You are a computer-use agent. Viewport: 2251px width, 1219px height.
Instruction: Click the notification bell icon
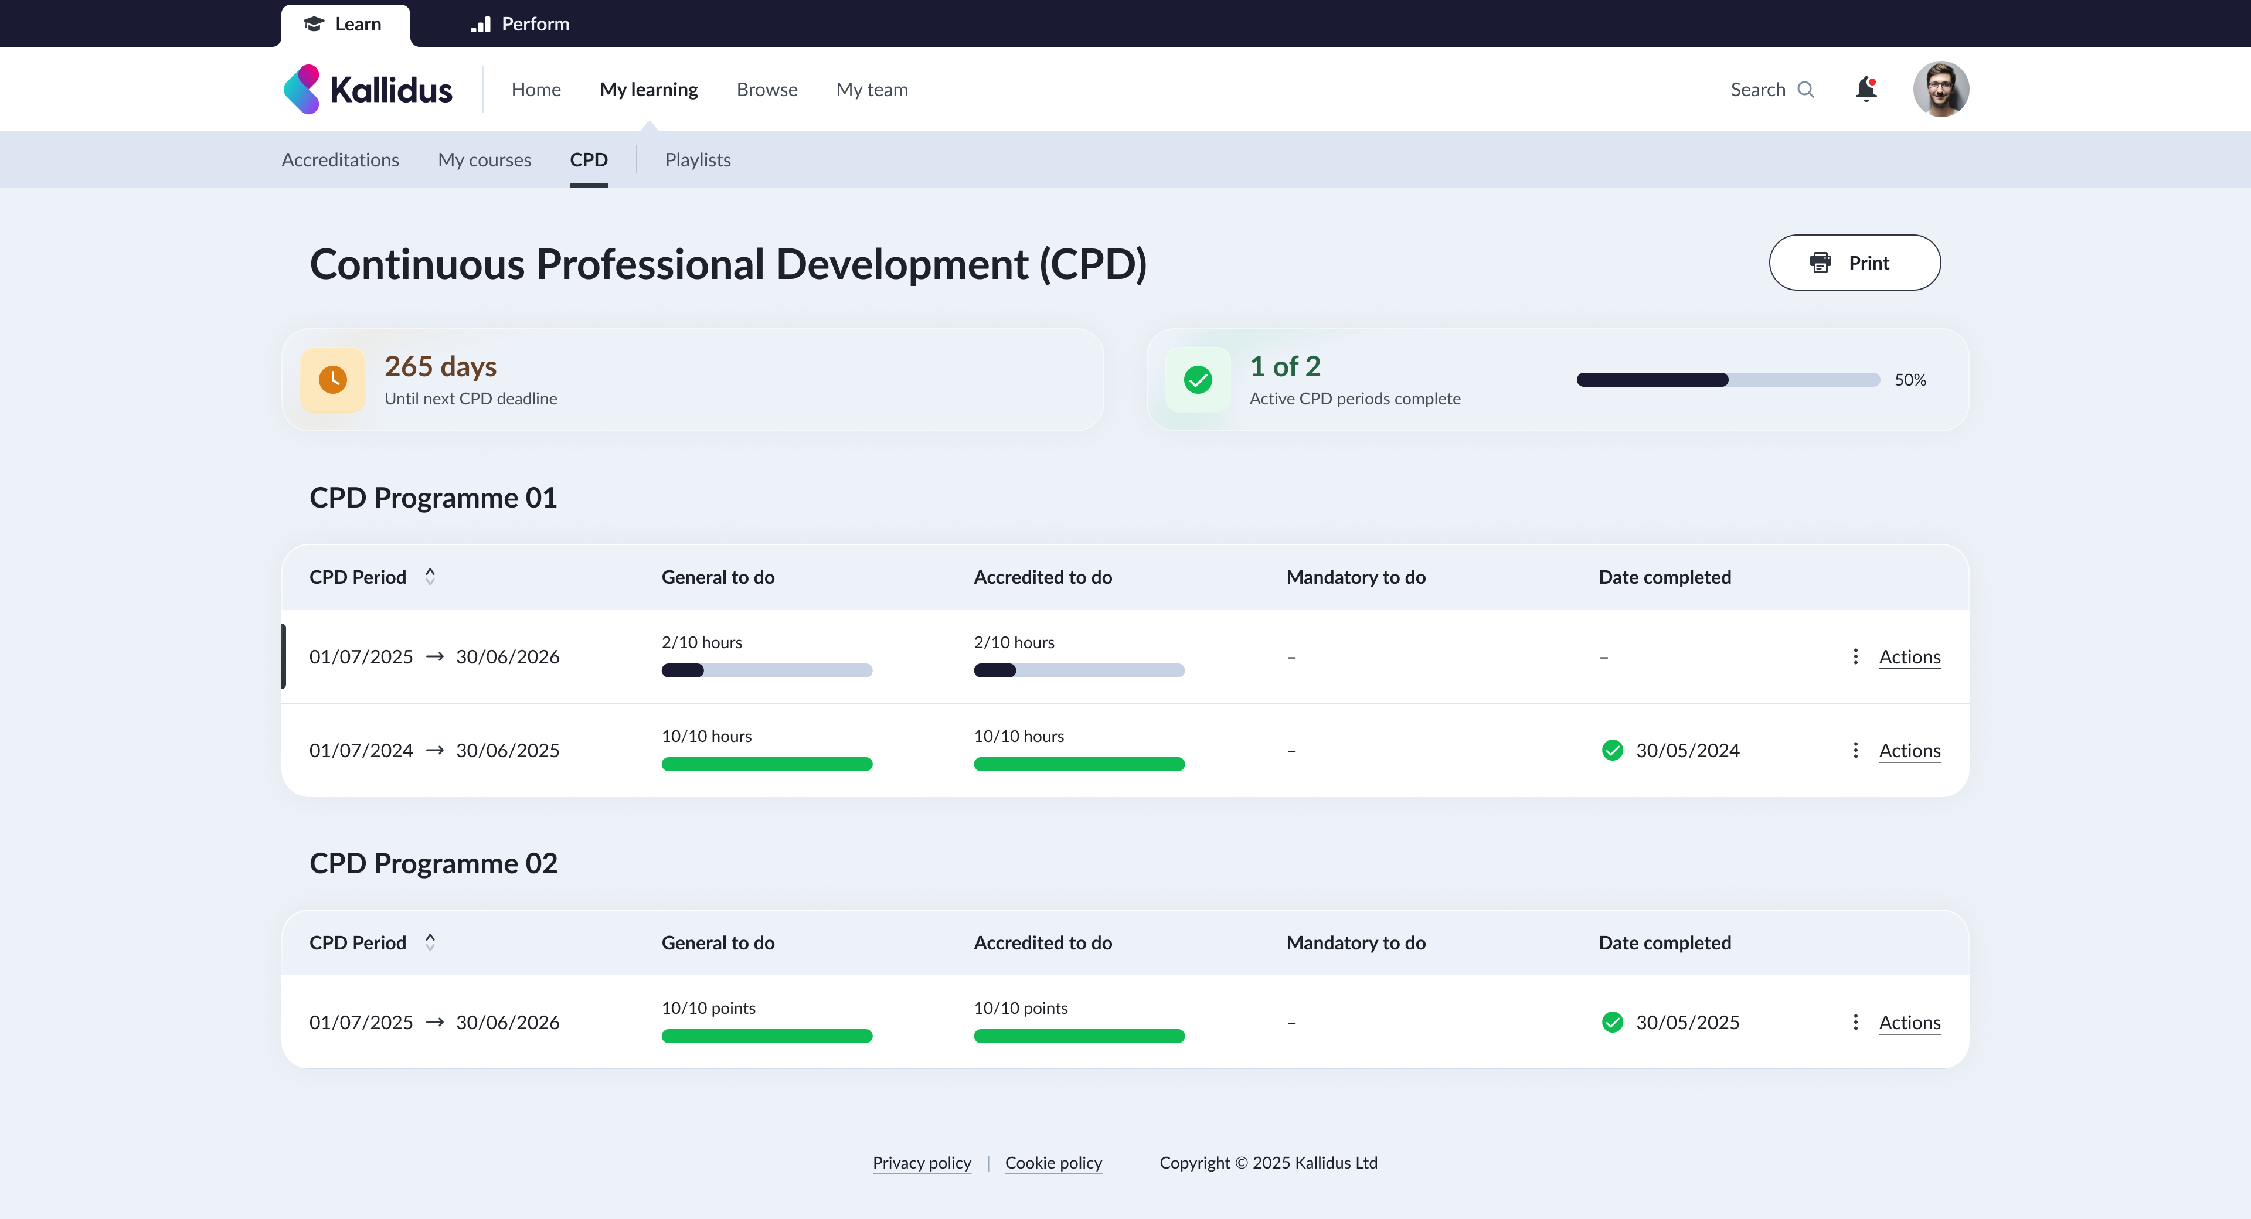click(1866, 88)
